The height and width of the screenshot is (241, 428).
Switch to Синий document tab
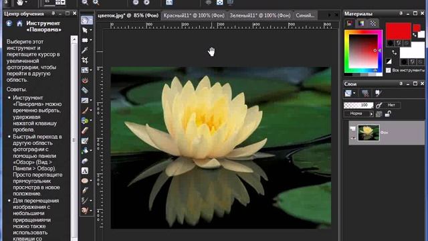click(x=305, y=15)
